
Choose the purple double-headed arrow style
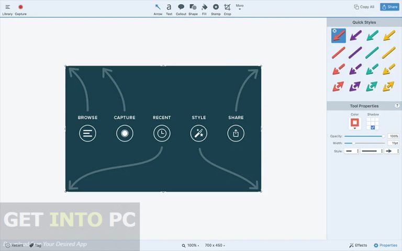pos(355,86)
